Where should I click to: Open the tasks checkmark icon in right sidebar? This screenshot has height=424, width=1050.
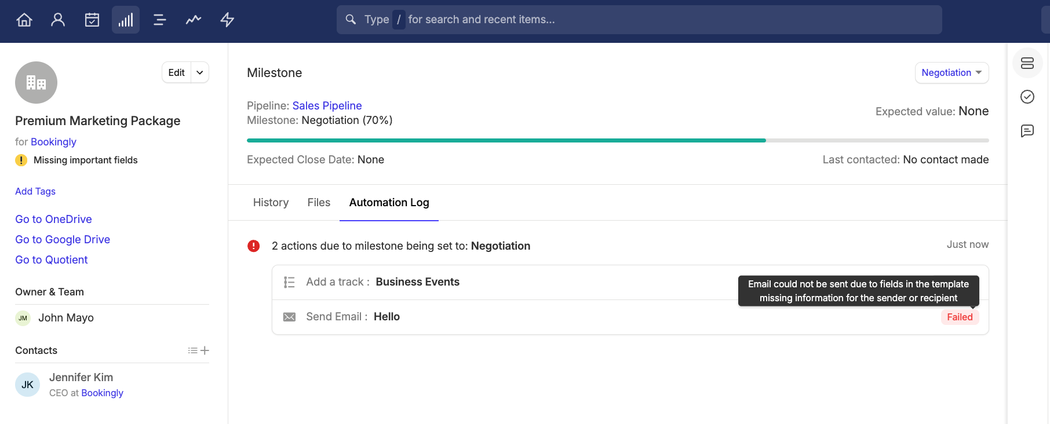pyautogui.click(x=1027, y=97)
